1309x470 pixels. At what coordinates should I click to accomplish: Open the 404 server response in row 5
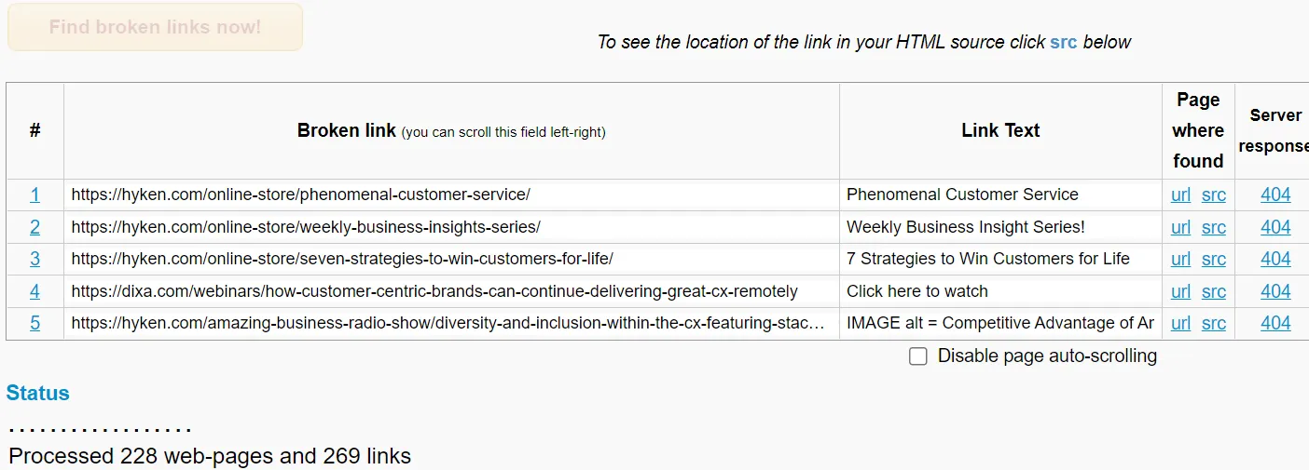1275,323
